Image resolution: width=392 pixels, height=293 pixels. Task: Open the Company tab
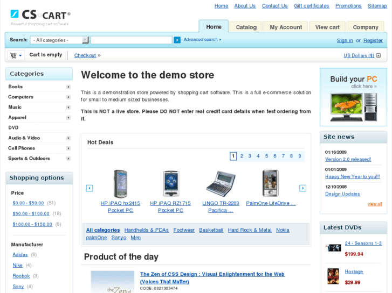pos(365,27)
